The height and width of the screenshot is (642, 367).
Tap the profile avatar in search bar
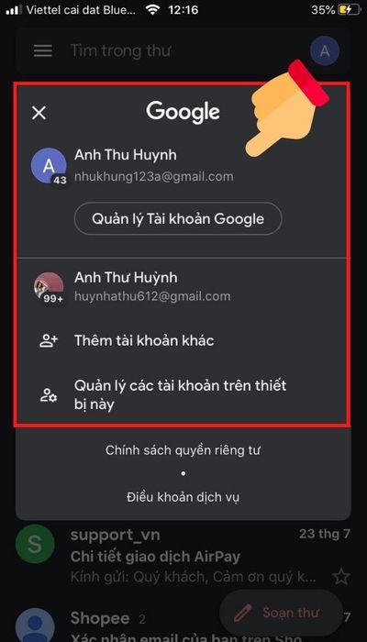point(325,51)
